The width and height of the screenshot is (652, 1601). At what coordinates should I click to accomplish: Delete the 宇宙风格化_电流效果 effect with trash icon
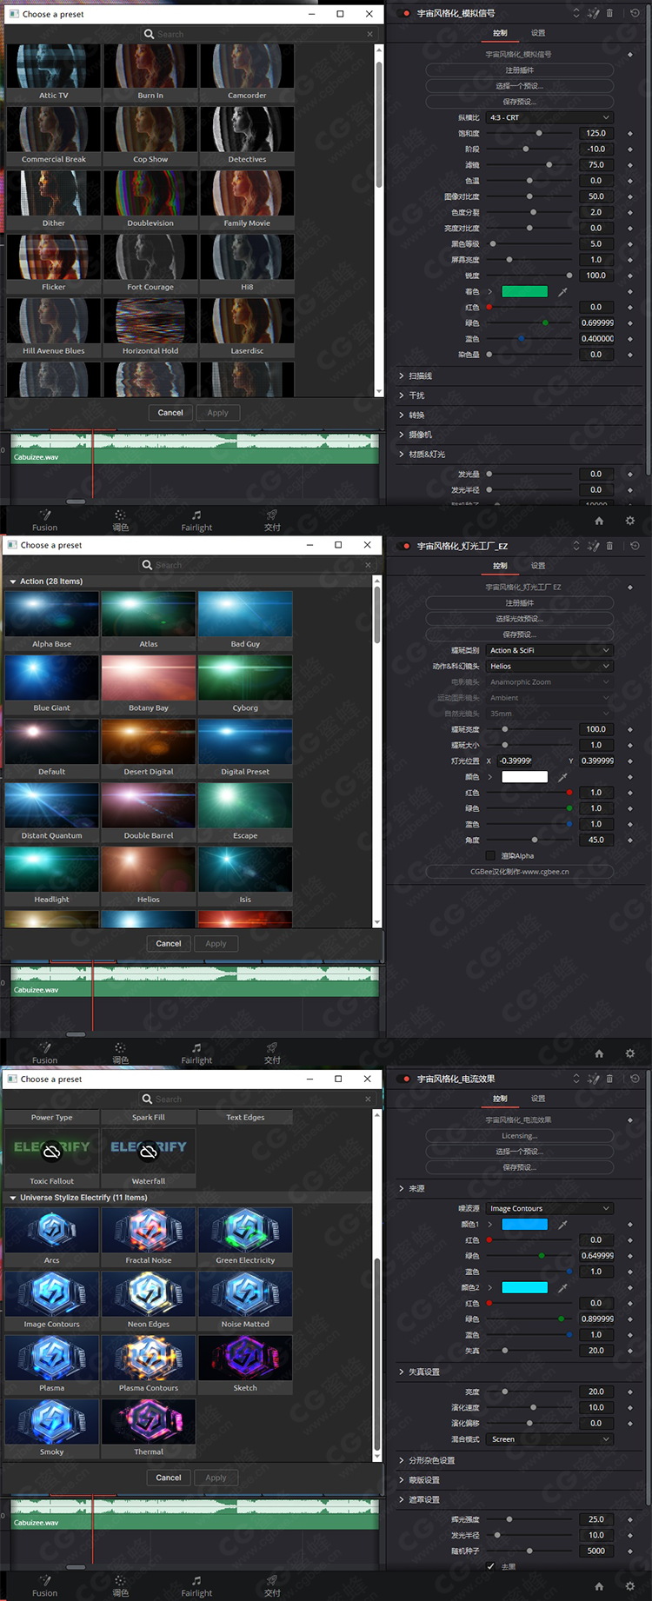[x=609, y=1079]
